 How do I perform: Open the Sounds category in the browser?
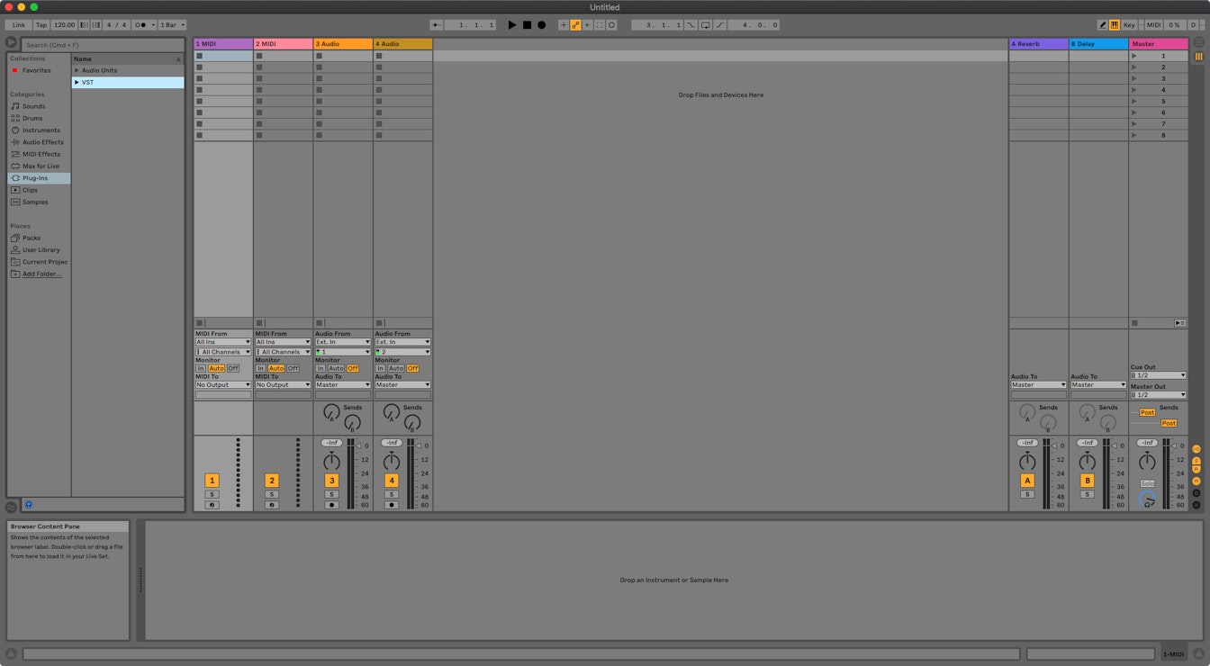pos(33,106)
